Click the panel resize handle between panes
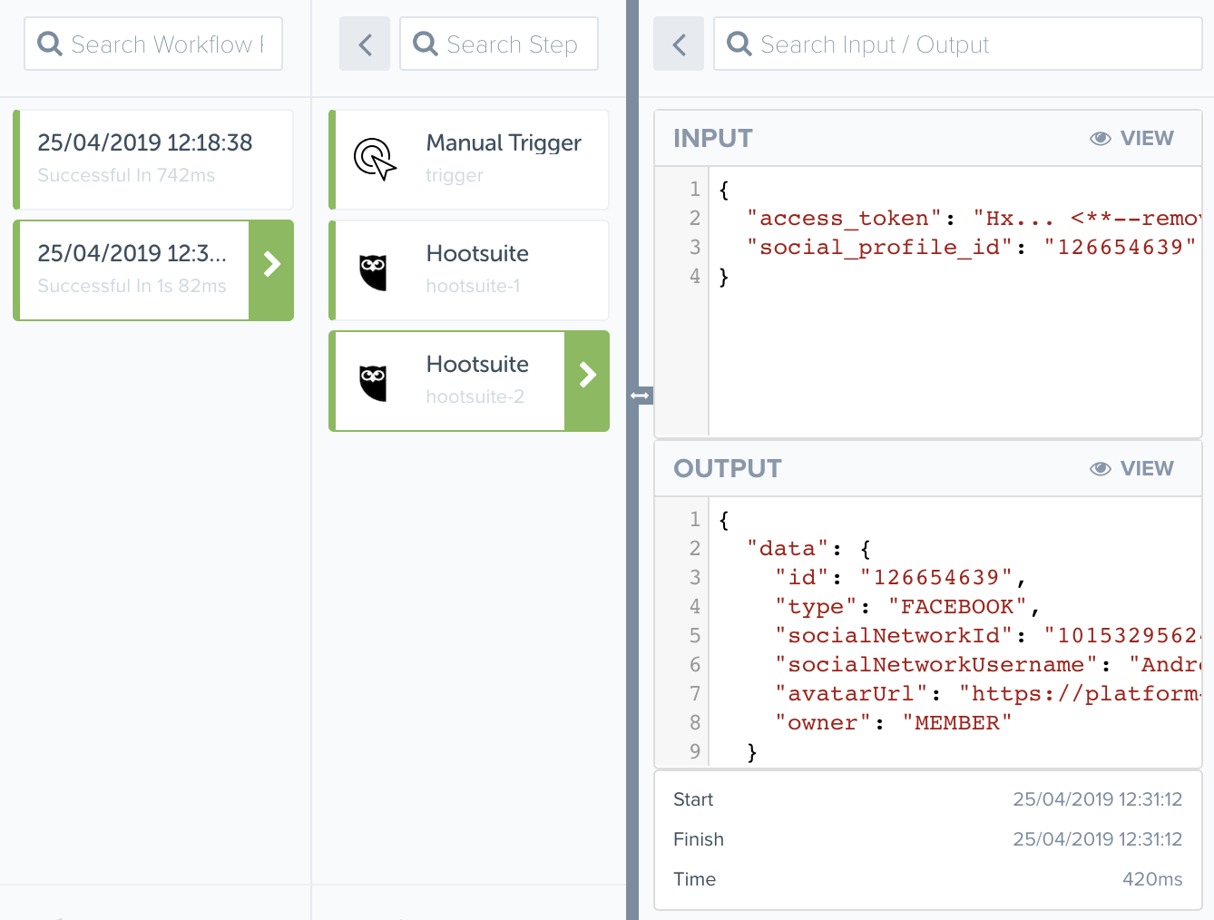This screenshot has height=920, width=1214. point(641,395)
